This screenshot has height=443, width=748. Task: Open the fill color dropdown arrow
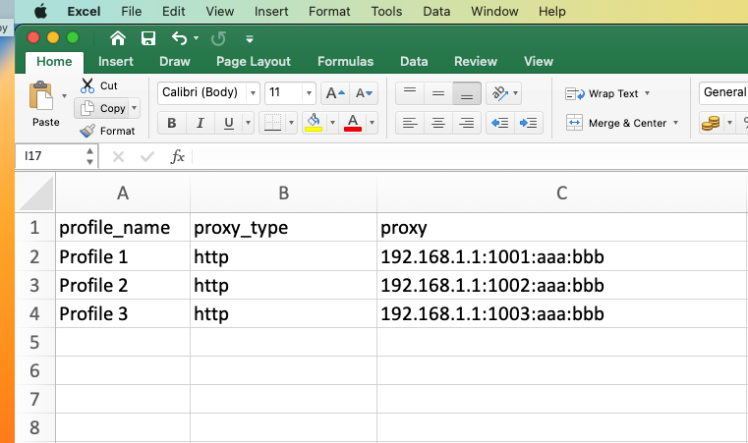[x=332, y=123]
